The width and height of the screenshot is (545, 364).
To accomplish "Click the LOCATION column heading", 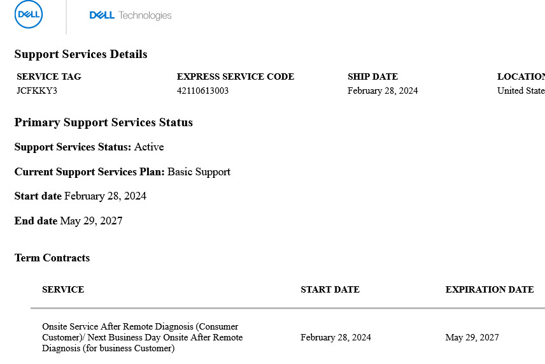I will point(521,76).
